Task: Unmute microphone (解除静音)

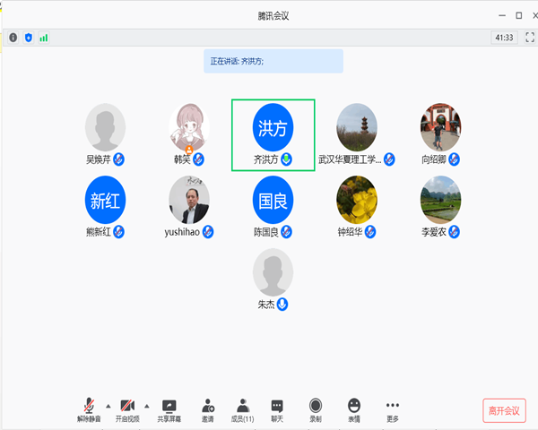Action: click(90, 409)
